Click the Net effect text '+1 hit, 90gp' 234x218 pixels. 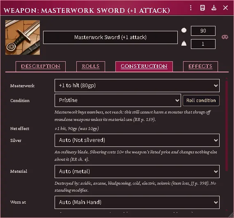tap(66, 129)
